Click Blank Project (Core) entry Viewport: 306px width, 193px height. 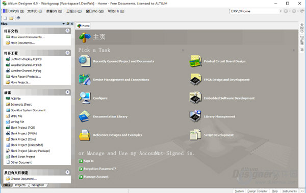tap(23, 139)
